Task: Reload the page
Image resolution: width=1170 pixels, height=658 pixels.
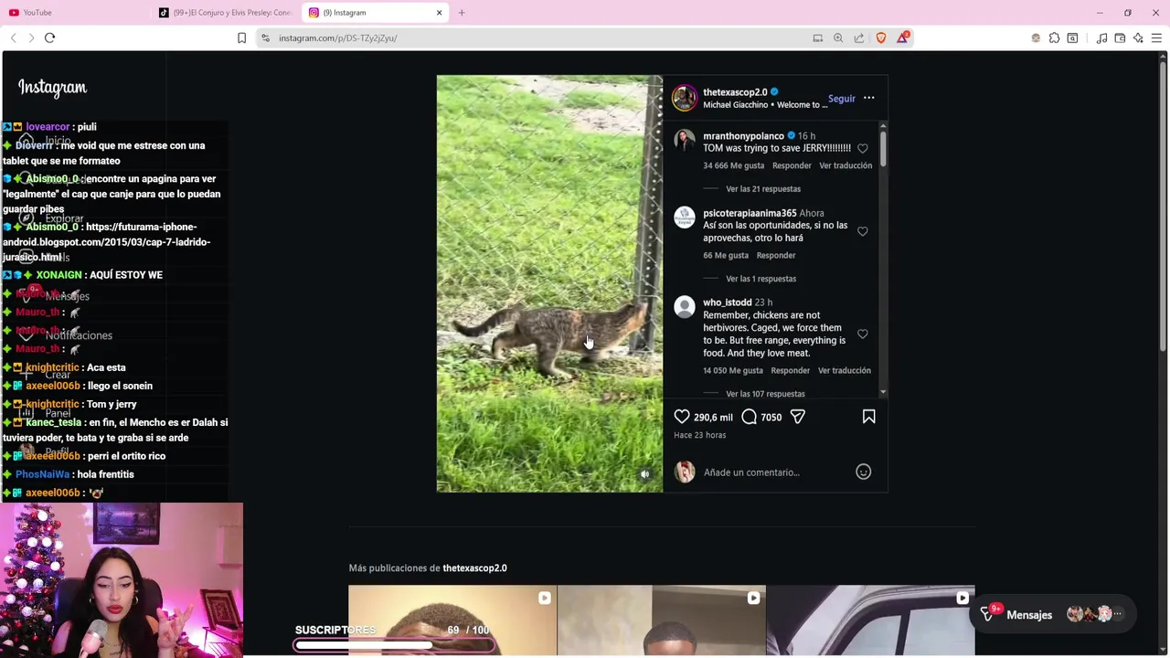Action: 49,37
